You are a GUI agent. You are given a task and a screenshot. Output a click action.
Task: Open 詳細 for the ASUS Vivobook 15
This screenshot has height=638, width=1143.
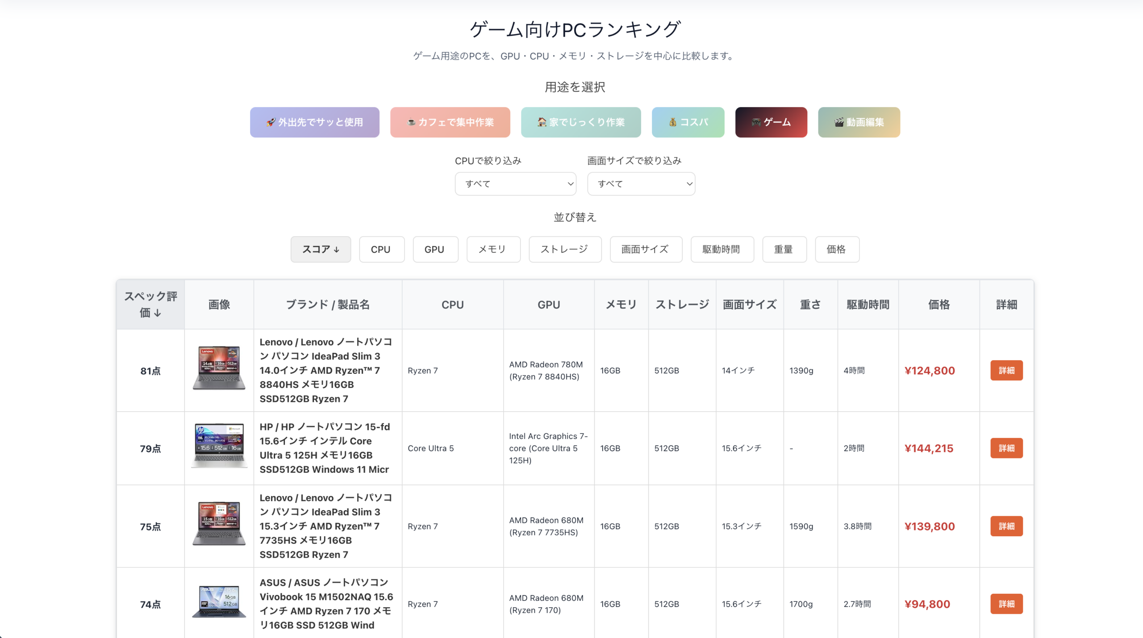(x=1006, y=604)
